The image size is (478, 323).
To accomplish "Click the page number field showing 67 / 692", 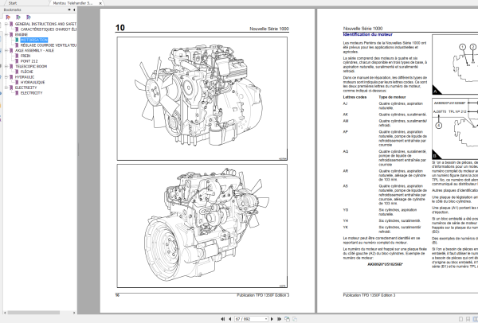I will 249,319.
